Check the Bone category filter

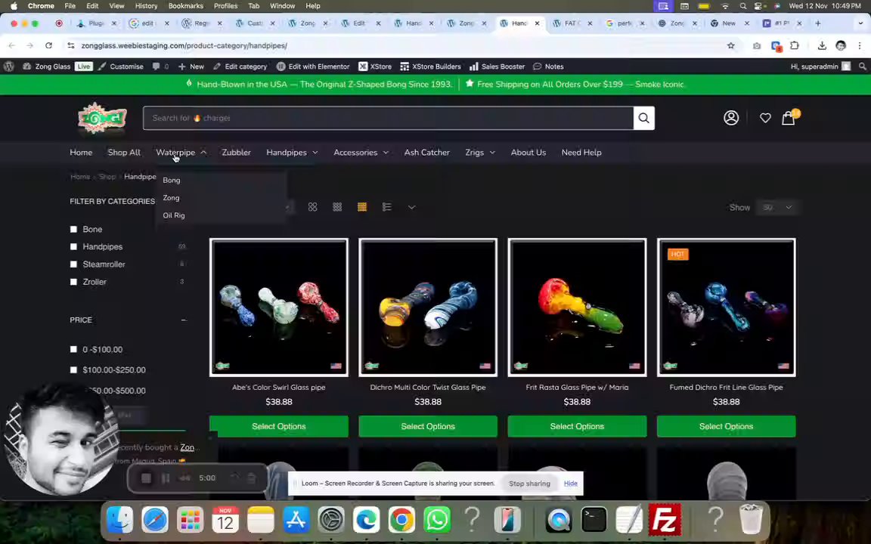pyautogui.click(x=73, y=229)
